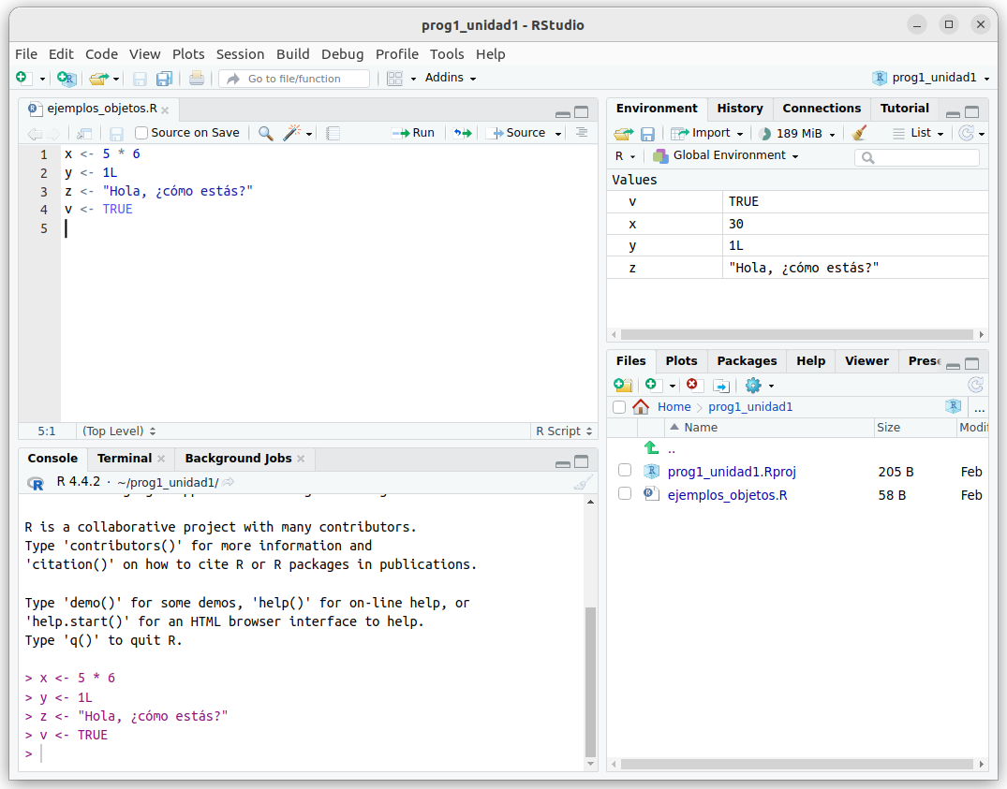This screenshot has height=789, width=1007.
Task: Save workspace with Environment disk icon
Action: (647, 134)
